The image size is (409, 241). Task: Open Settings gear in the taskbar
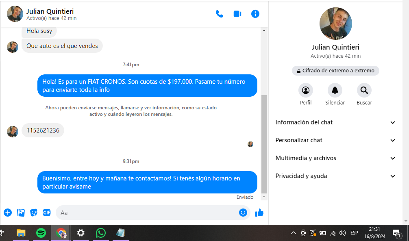[x=81, y=233]
